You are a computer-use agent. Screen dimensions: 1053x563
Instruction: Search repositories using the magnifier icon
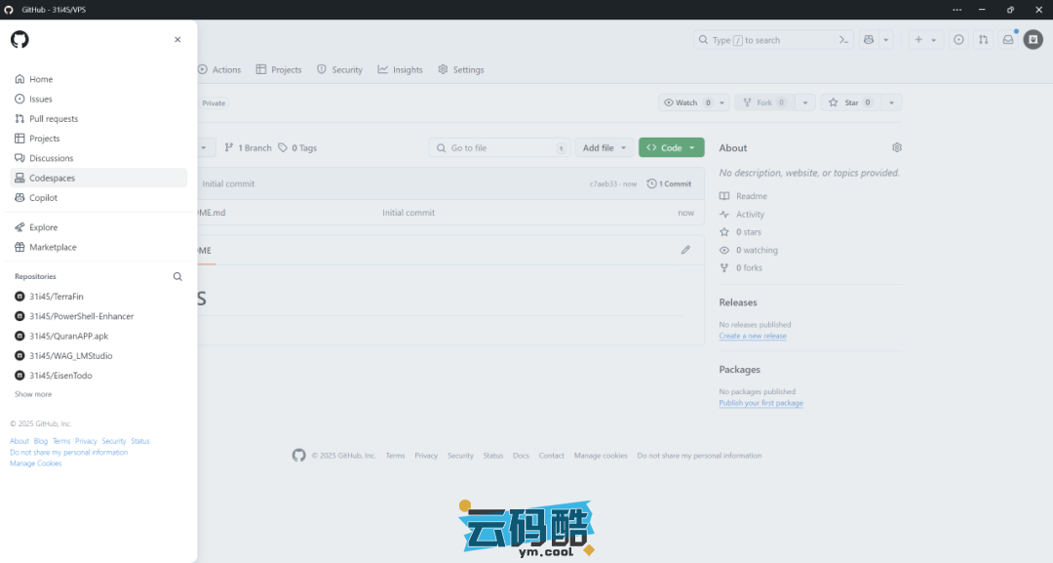click(x=177, y=277)
